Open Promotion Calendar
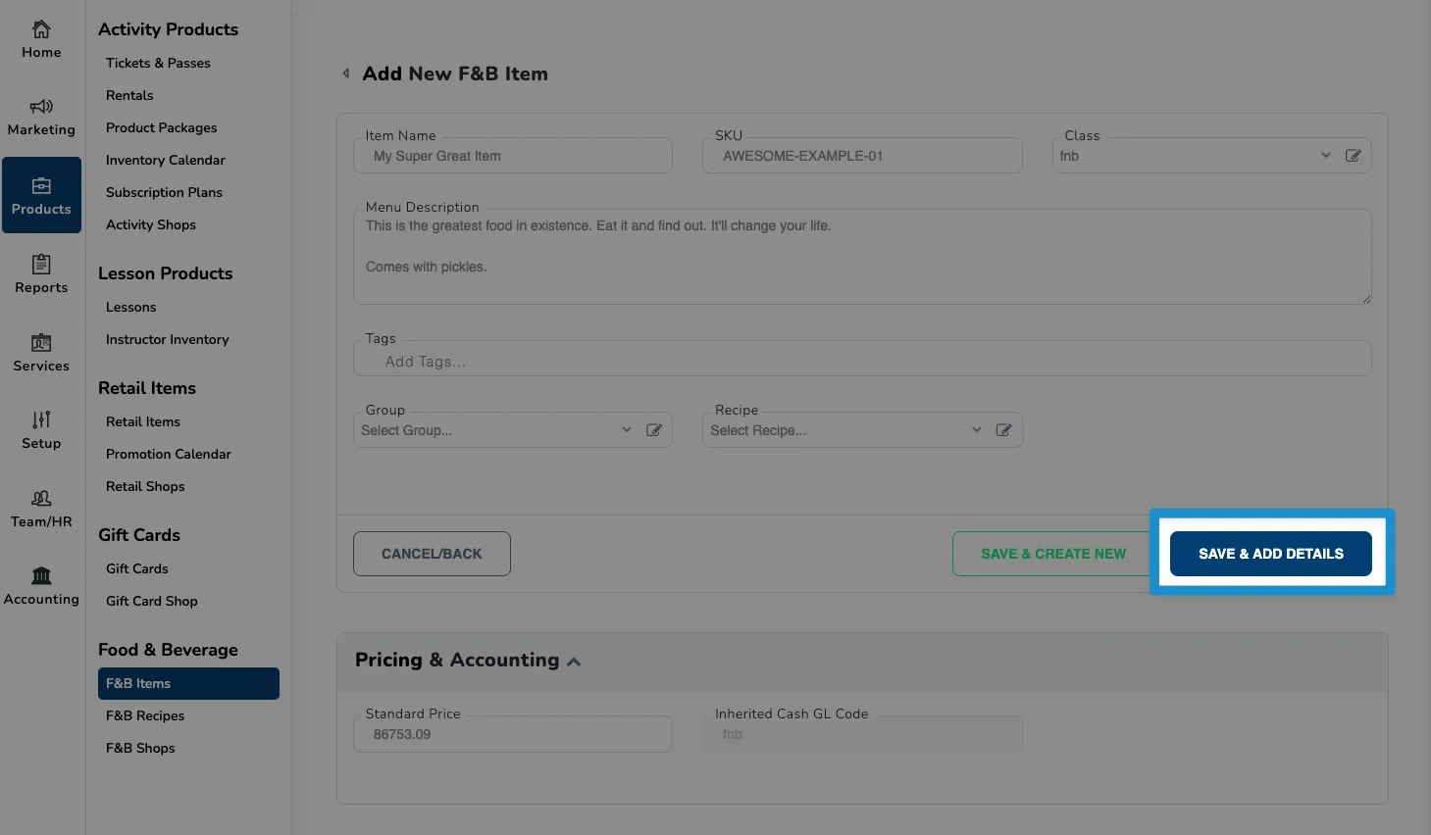 coord(169,454)
